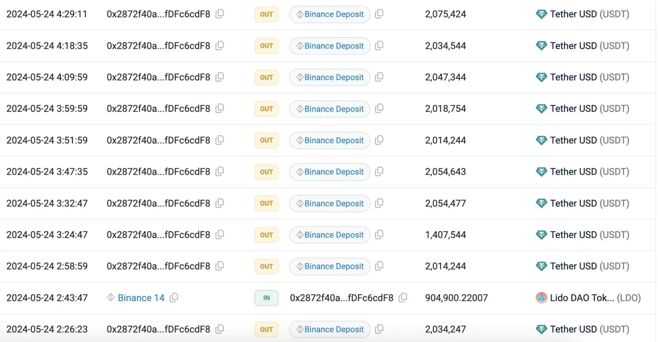Select the amount 2,018,754
Screen dimensions: 658x342
[x=446, y=109]
